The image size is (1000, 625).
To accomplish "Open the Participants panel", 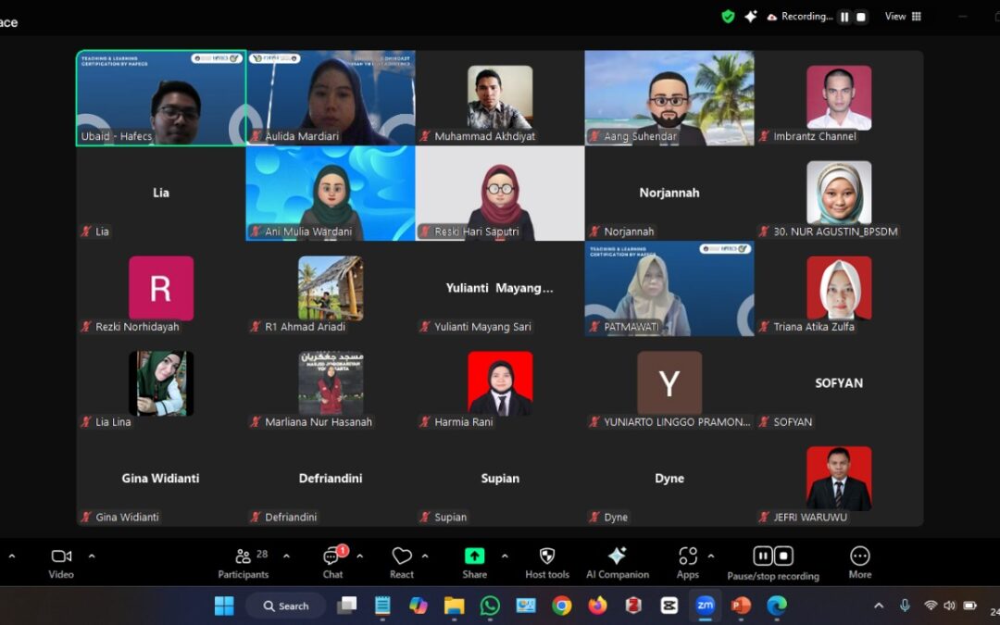I will click(243, 564).
